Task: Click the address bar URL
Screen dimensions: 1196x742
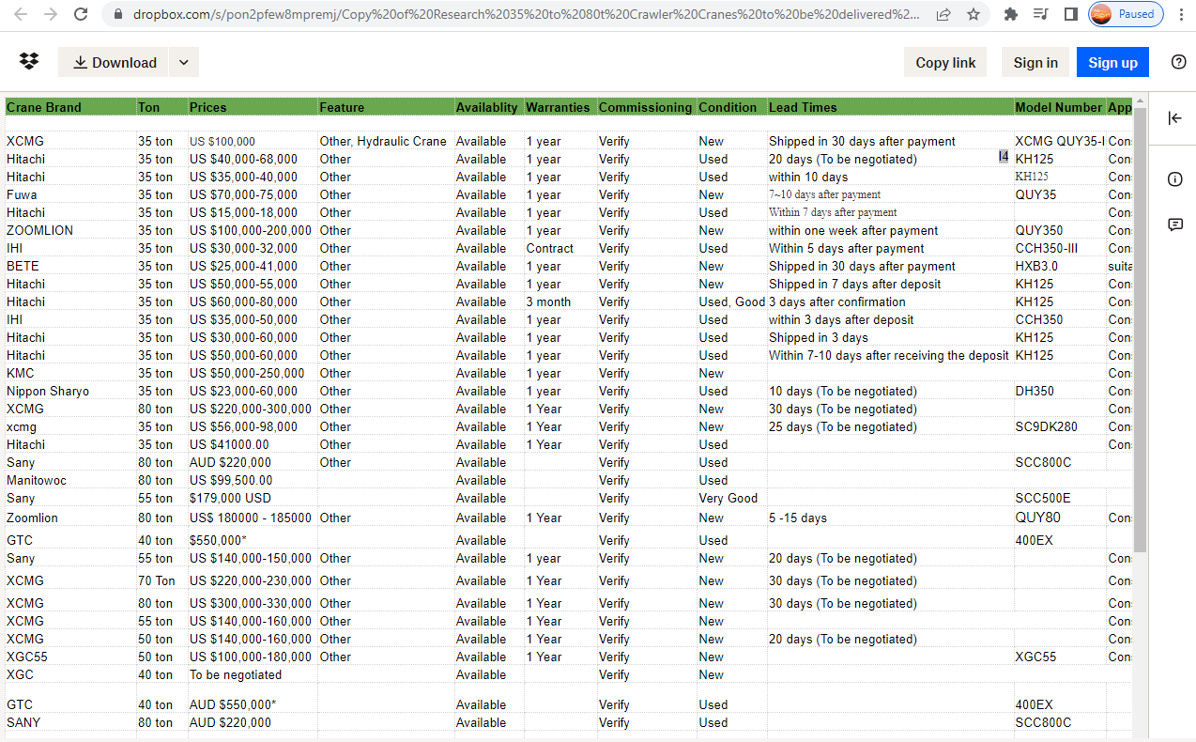Action: click(526, 14)
